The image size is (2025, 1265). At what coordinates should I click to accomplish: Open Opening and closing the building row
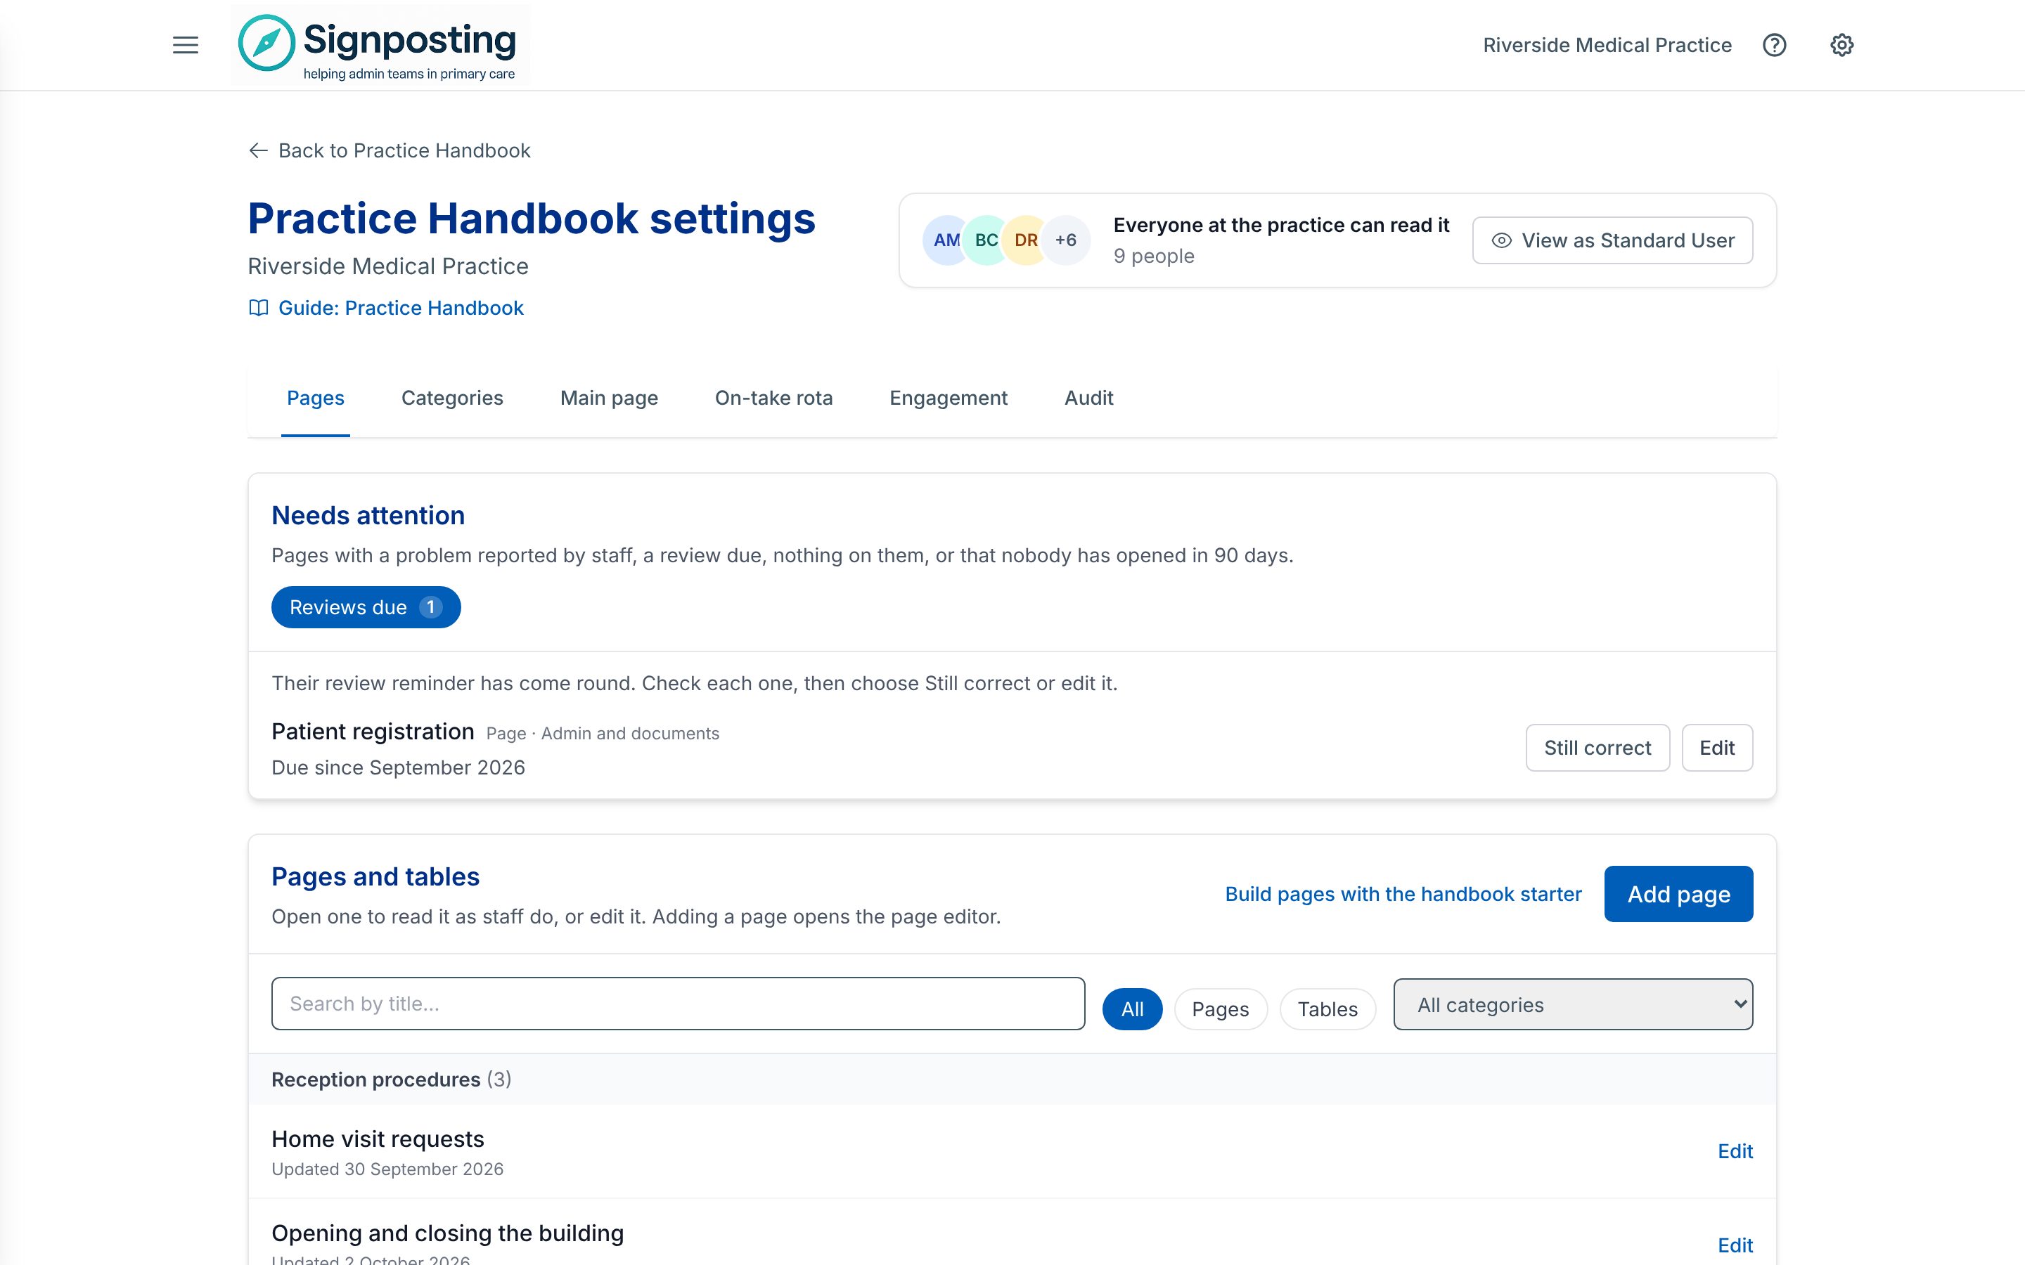point(1012,1233)
